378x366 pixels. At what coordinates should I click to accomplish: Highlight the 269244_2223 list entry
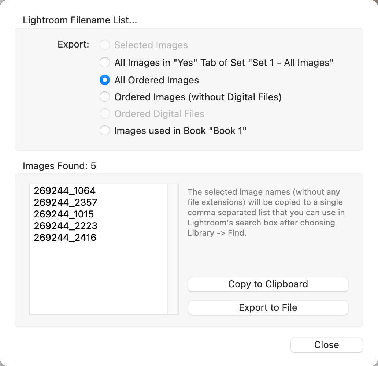click(66, 226)
